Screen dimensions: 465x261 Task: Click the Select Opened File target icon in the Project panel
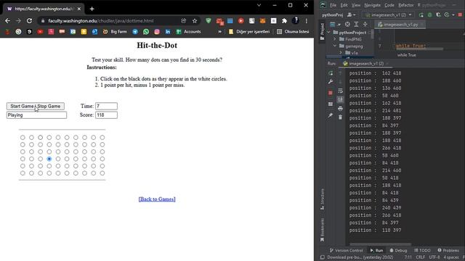tap(347, 24)
